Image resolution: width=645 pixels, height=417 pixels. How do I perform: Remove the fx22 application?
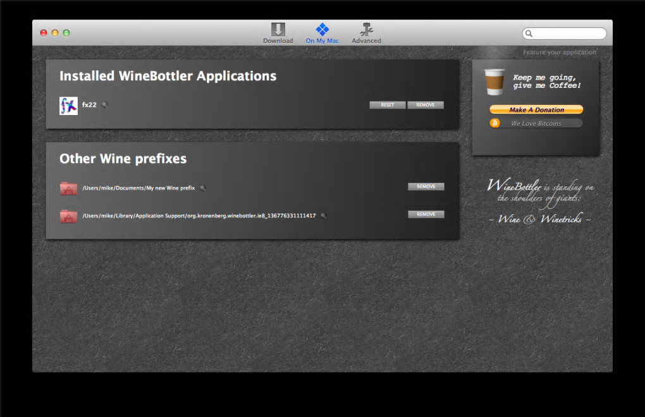point(426,105)
